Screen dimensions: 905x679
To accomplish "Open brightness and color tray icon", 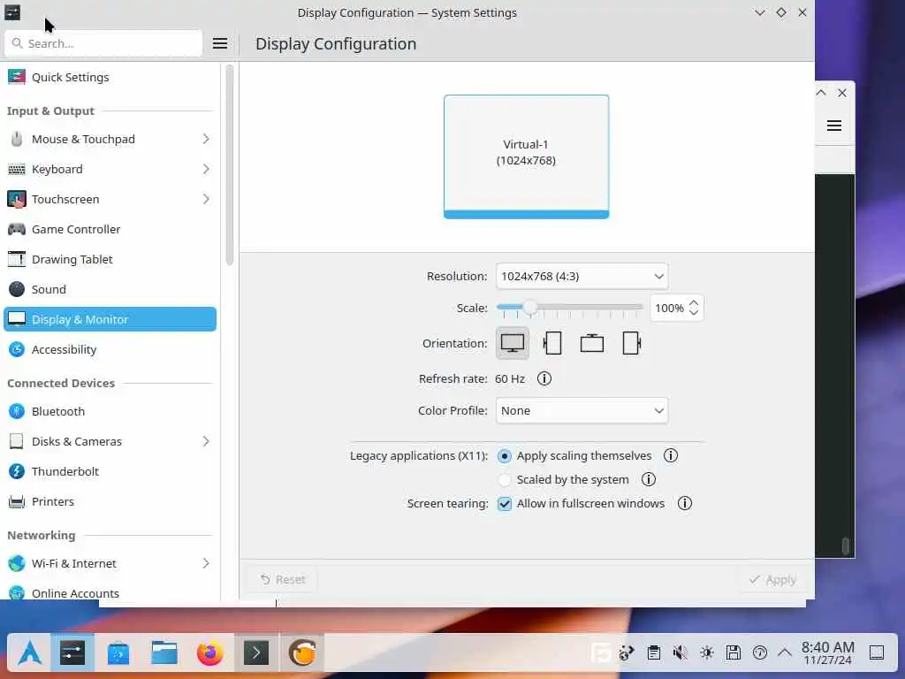I will [707, 653].
